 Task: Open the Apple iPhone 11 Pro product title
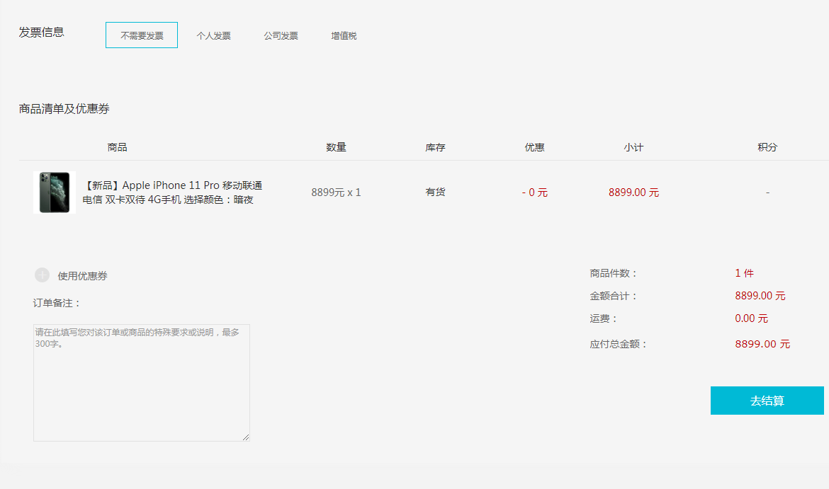coord(172,192)
